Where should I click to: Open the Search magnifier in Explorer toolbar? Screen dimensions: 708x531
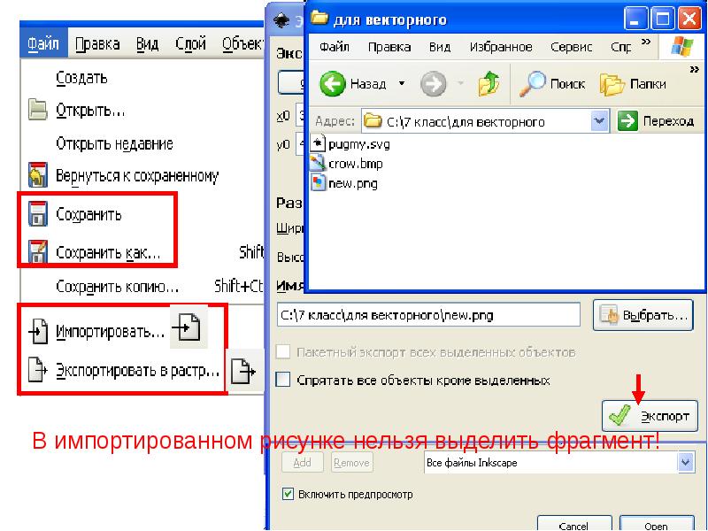click(x=532, y=83)
